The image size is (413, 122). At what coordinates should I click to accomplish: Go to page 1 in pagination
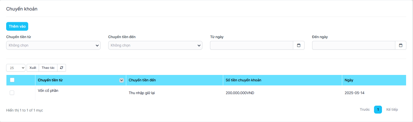point(378,109)
